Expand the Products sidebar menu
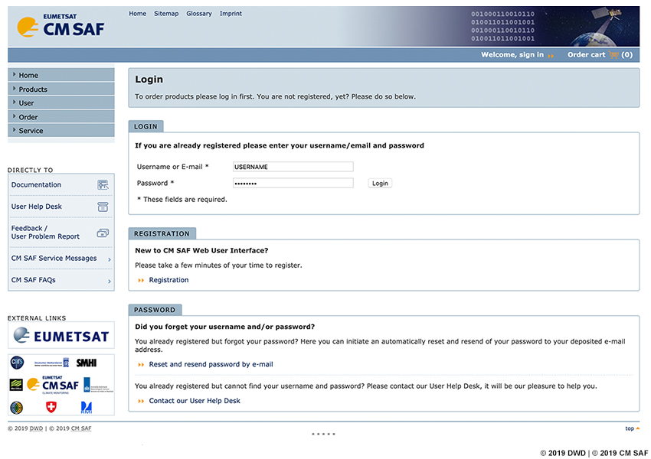Image resolution: width=651 pixels, height=459 pixels. [61, 90]
